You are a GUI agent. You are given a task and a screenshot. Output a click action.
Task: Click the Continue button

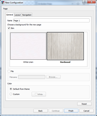56,111
